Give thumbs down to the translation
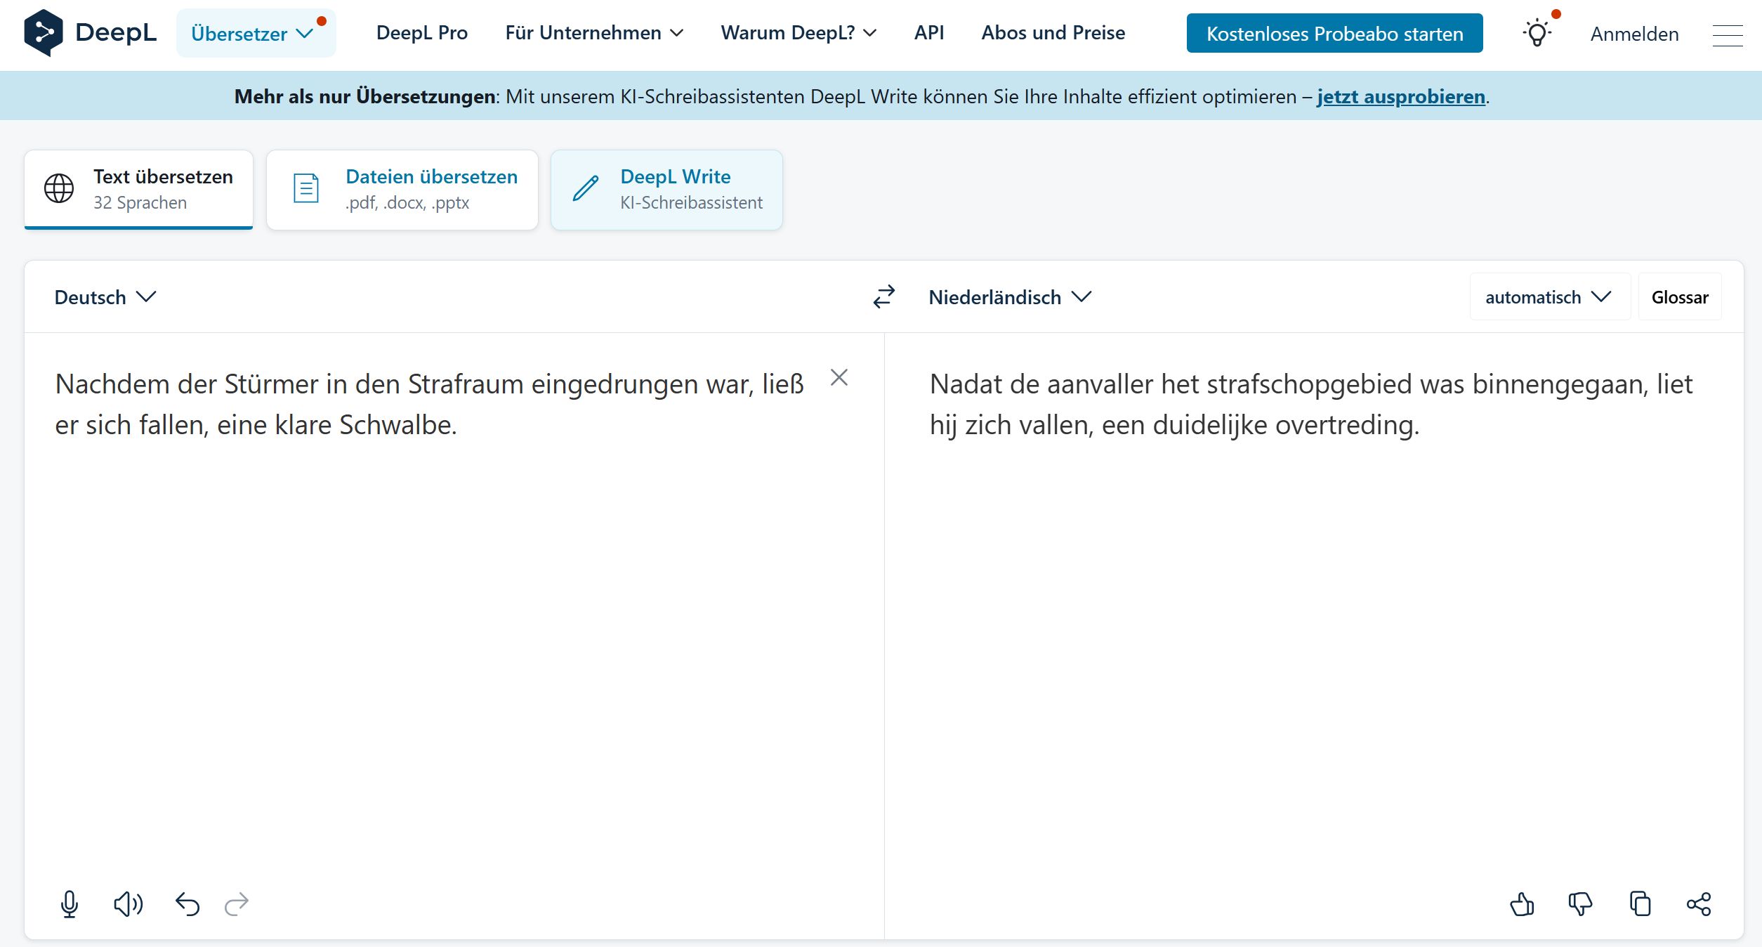 (1580, 904)
